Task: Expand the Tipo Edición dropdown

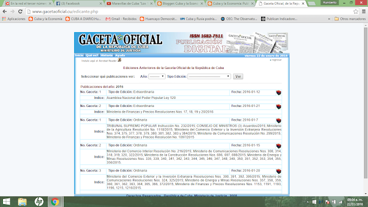Action: (x=209, y=76)
